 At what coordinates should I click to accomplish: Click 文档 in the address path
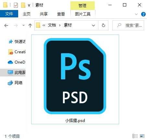click(52, 25)
